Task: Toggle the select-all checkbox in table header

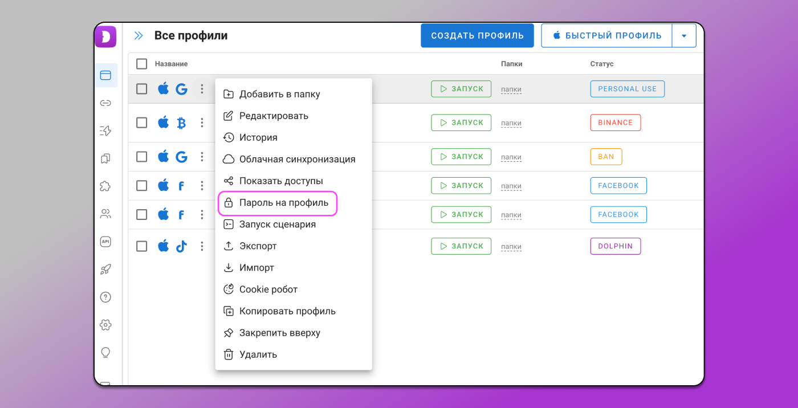Action: coord(142,64)
